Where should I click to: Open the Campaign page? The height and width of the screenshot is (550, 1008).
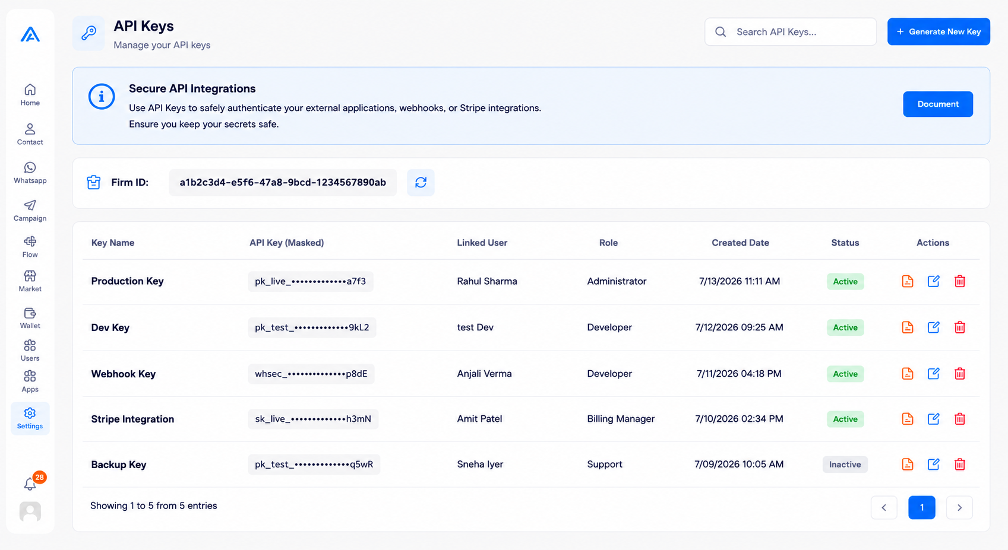(30, 211)
